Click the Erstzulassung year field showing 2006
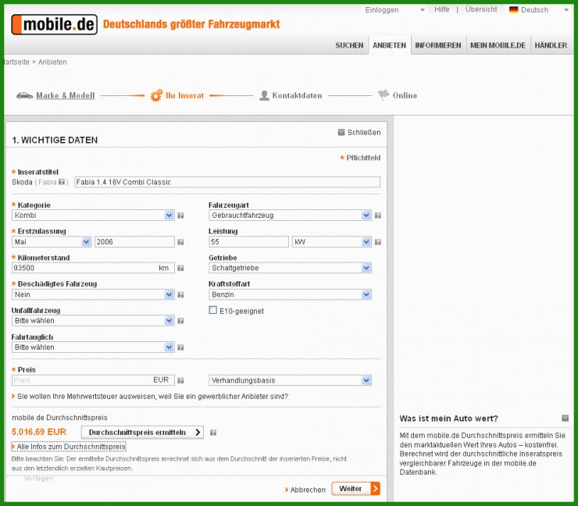 pyautogui.click(x=134, y=242)
